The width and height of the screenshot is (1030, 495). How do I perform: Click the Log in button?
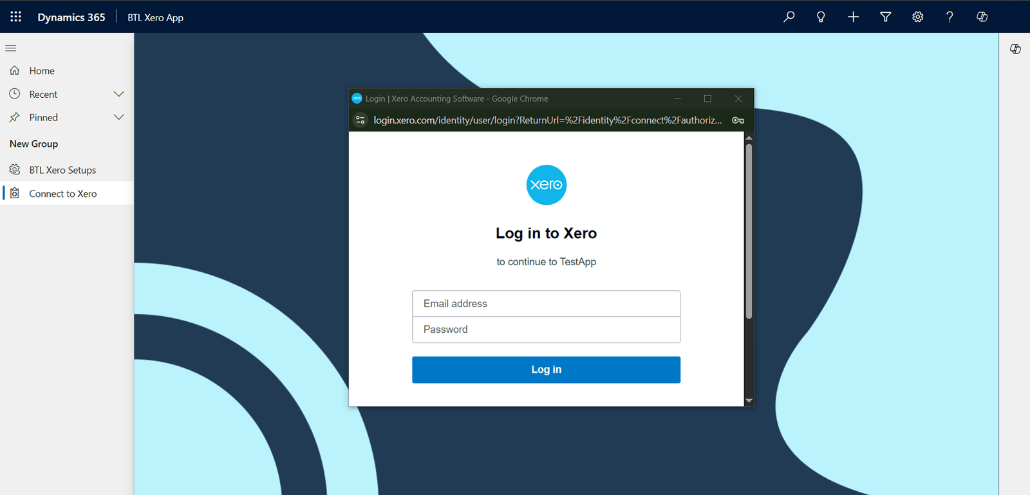546,369
